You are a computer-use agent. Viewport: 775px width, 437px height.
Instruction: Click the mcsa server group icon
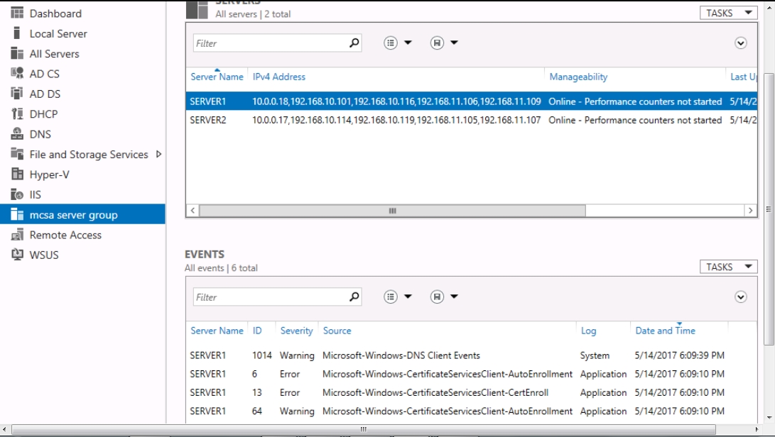17,214
